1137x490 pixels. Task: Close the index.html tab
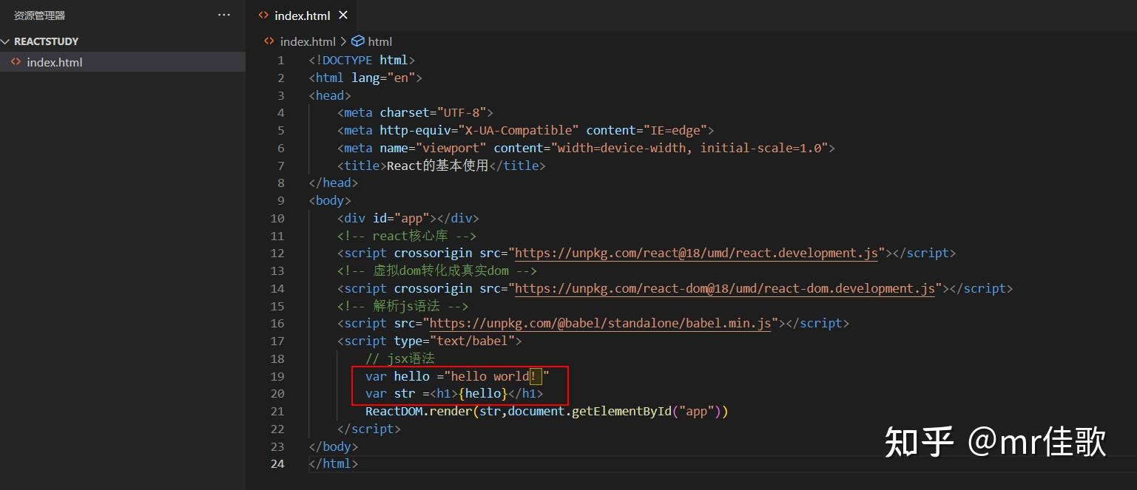point(342,14)
